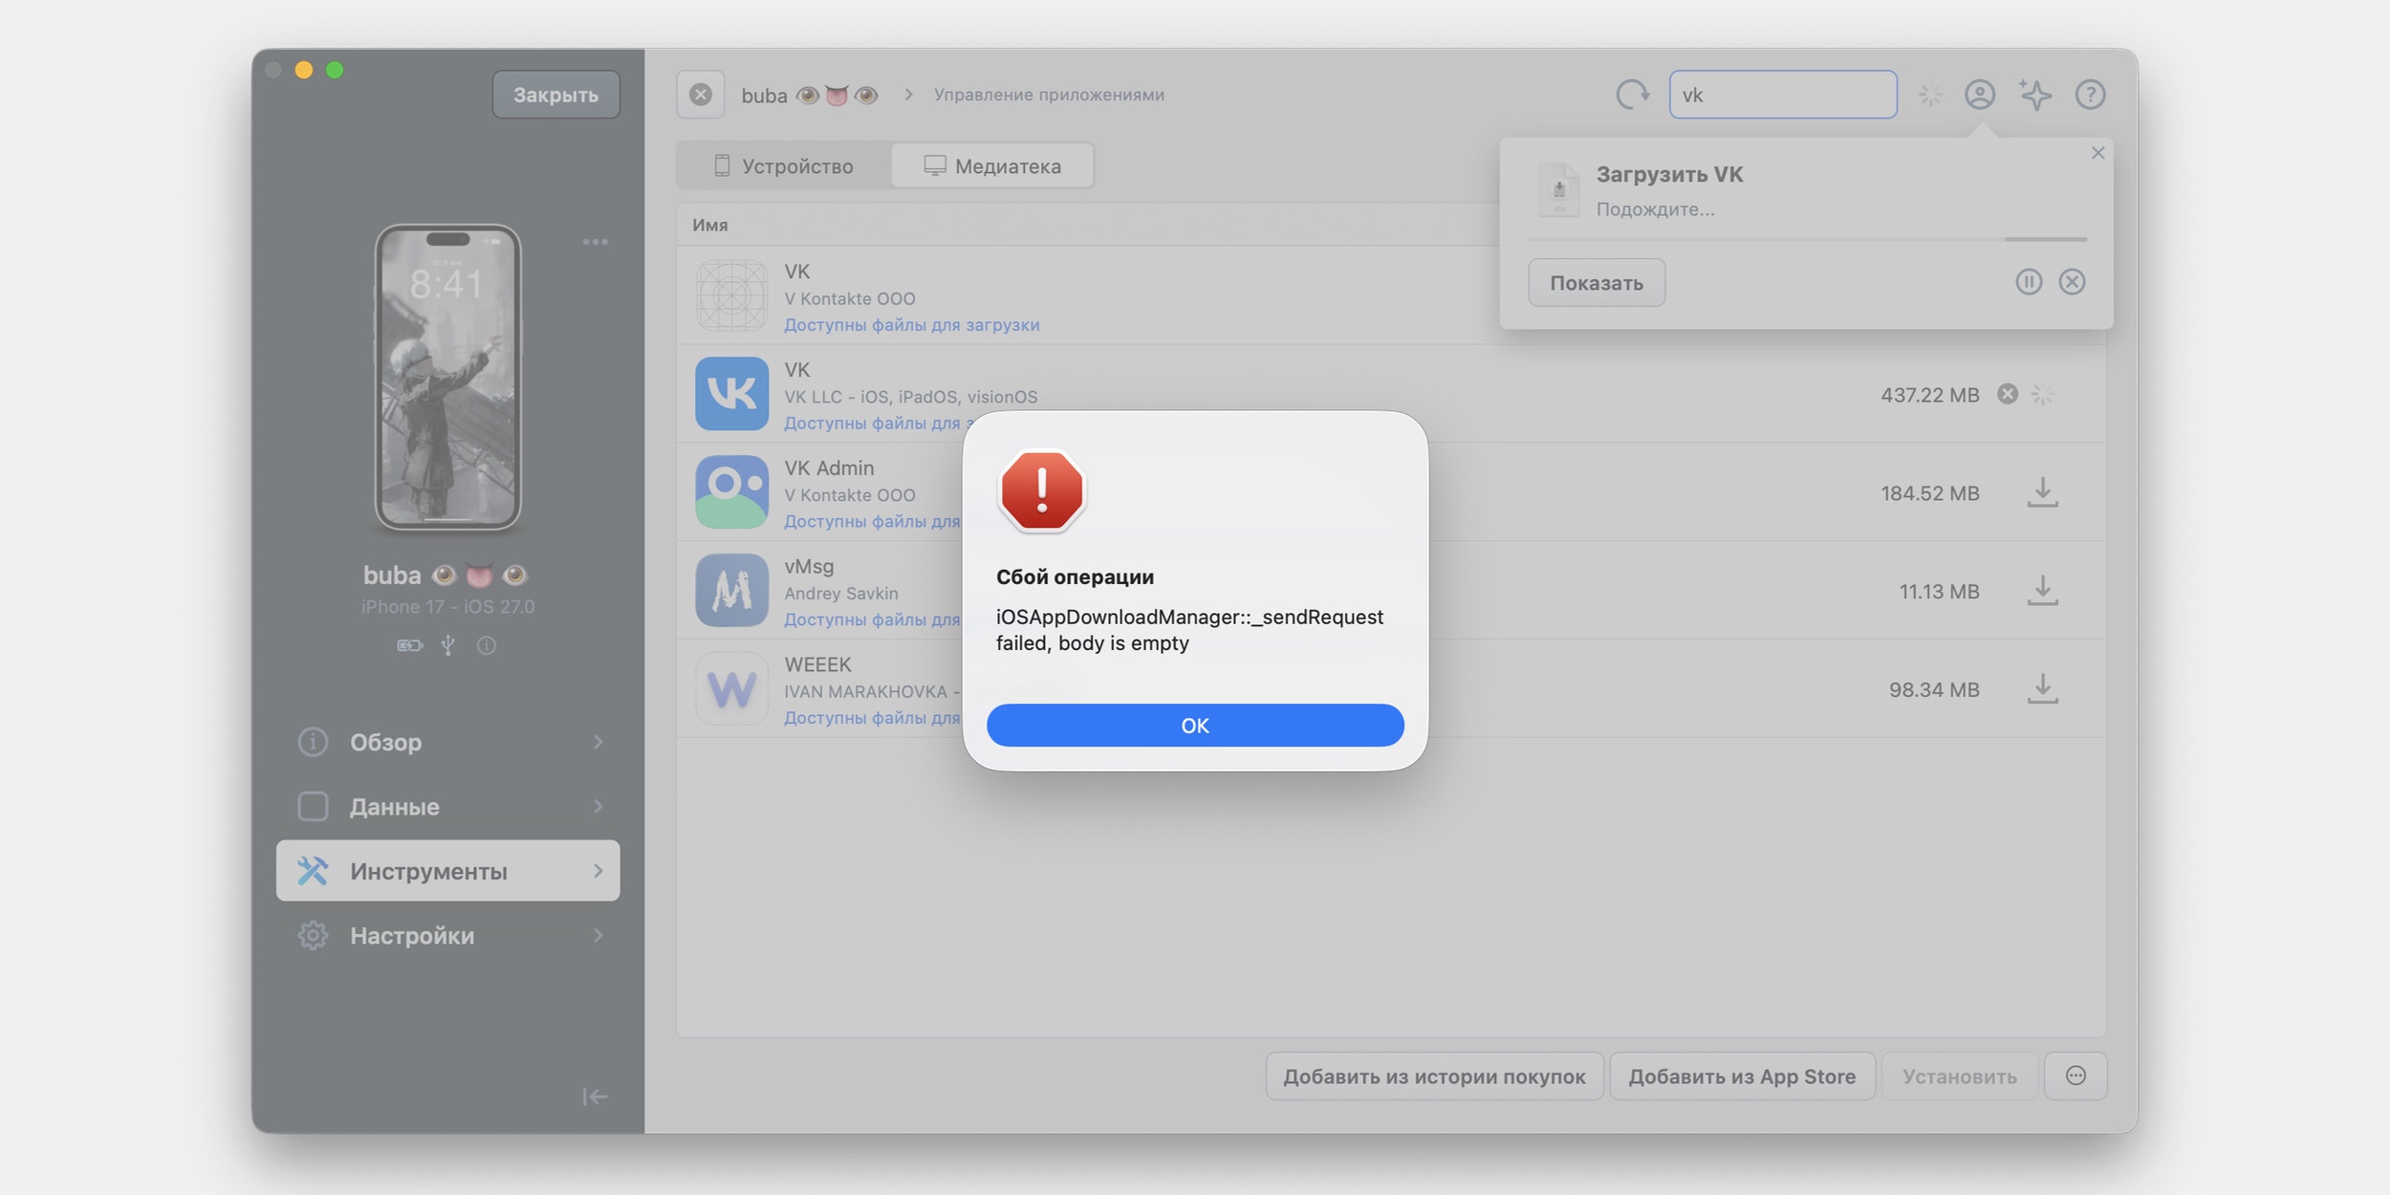The image size is (2390, 1195).
Task: Download the vMsg app
Action: click(x=2043, y=591)
